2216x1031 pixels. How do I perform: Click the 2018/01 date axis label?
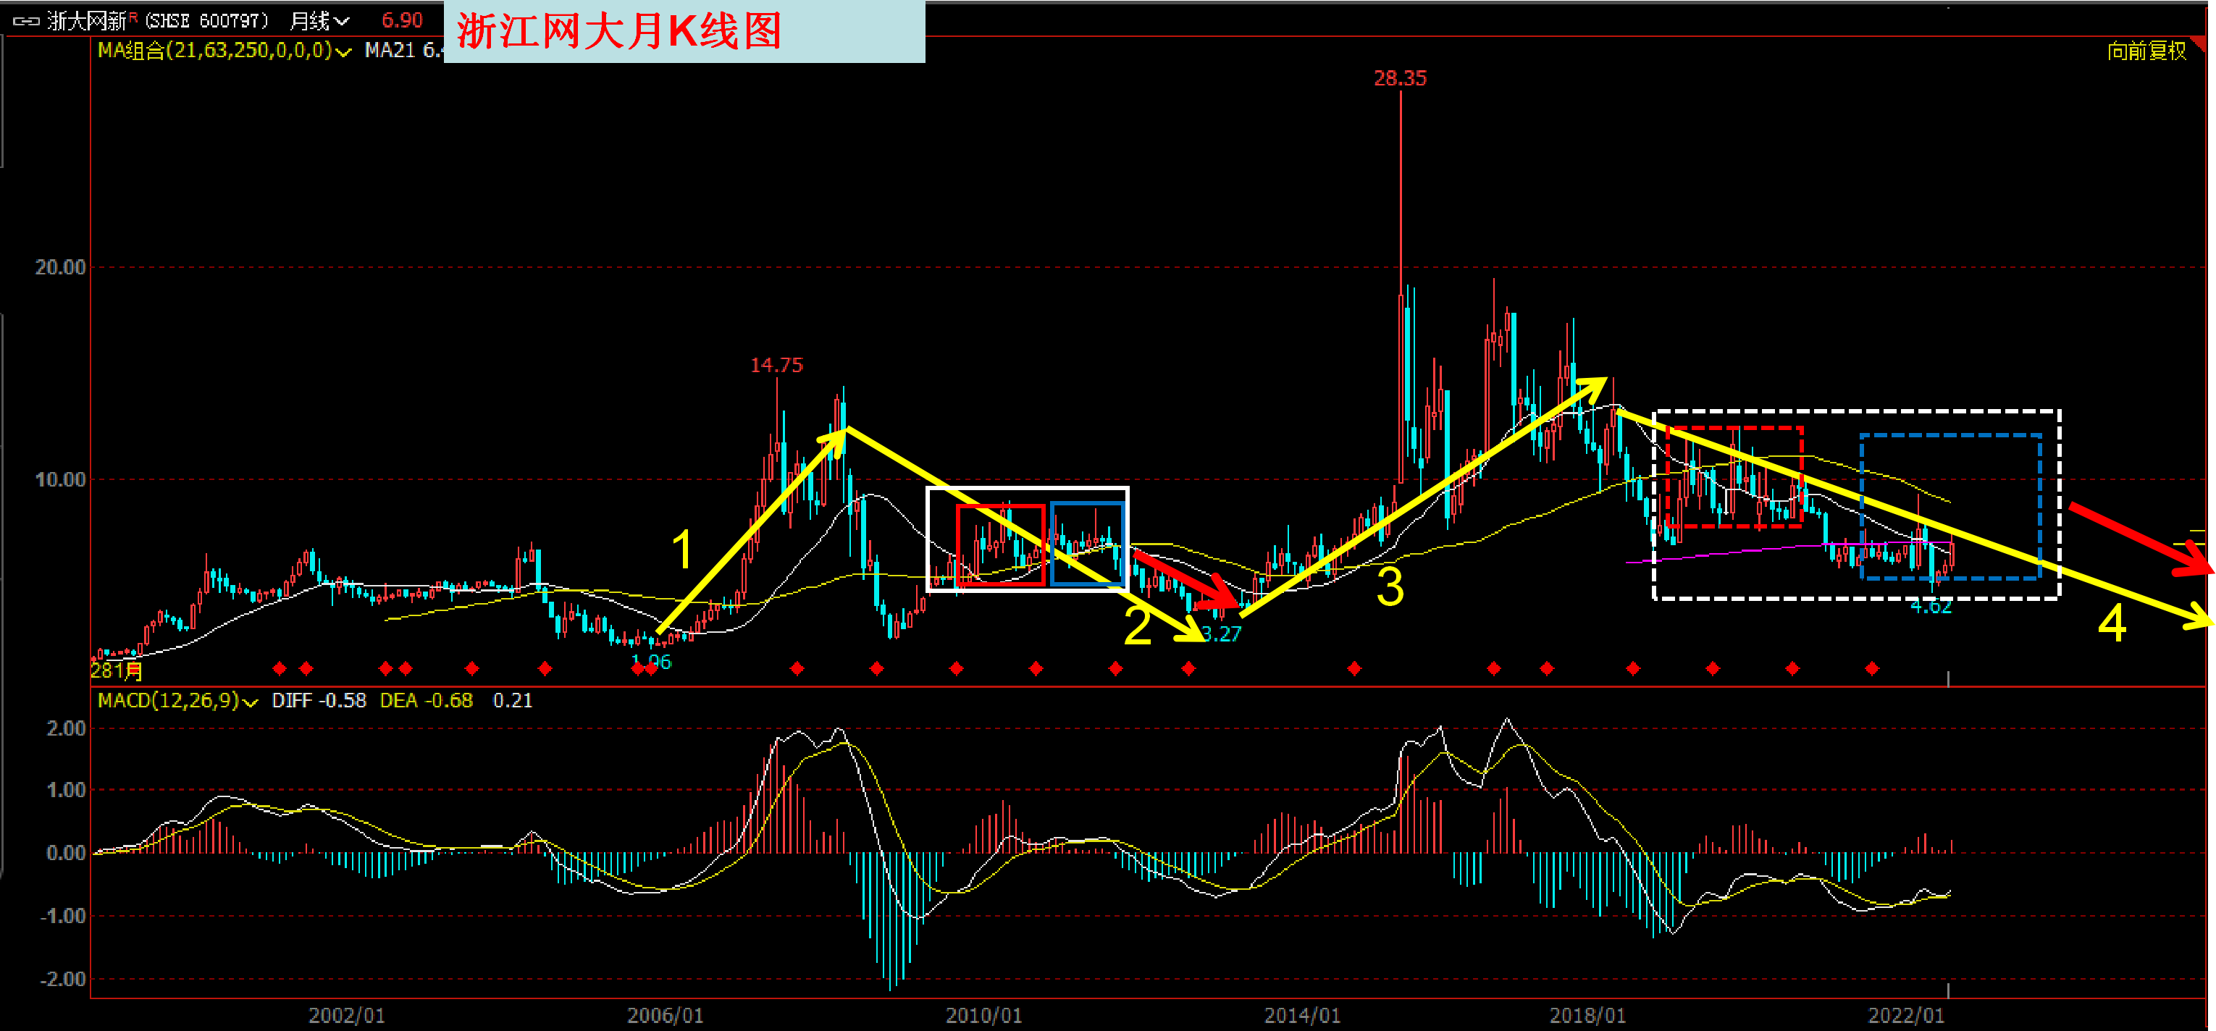[x=1588, y=1016]
